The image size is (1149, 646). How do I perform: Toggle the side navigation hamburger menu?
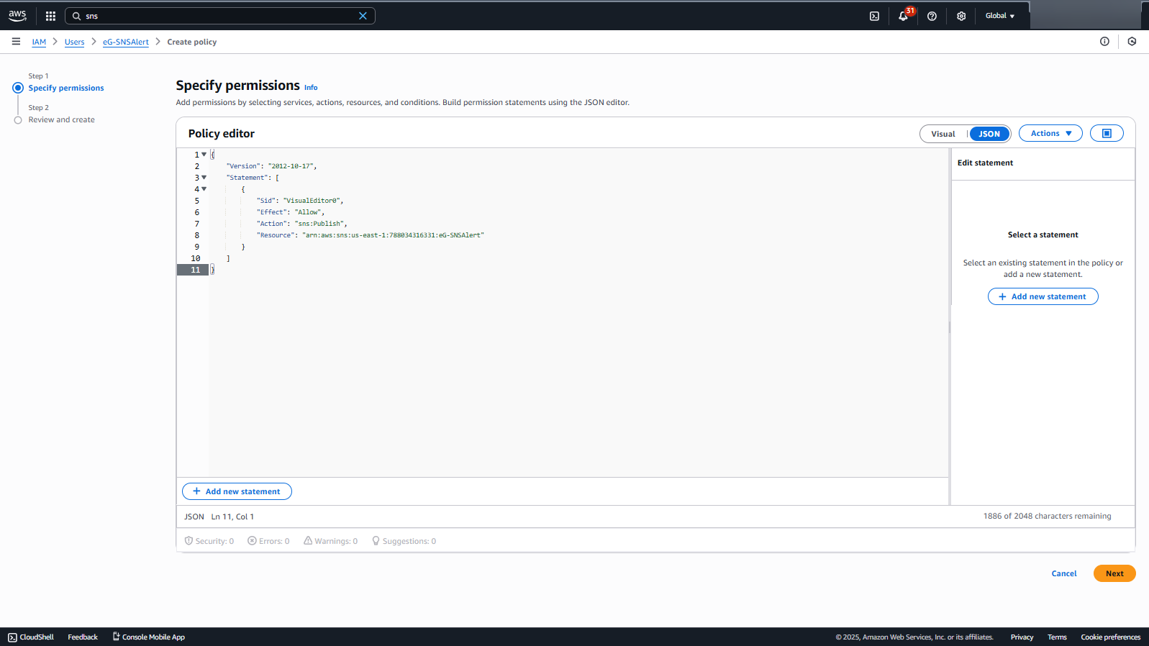point(16,42)
